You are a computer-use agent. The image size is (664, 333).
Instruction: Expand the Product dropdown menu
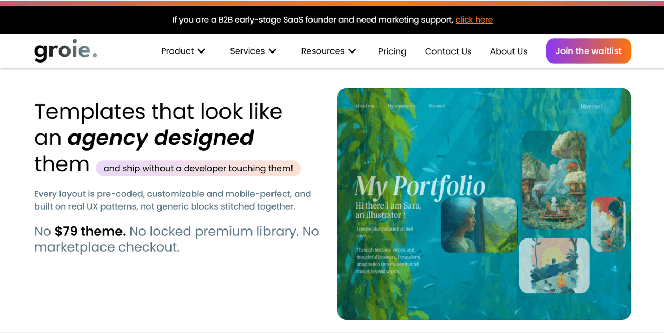pos(183,51)
